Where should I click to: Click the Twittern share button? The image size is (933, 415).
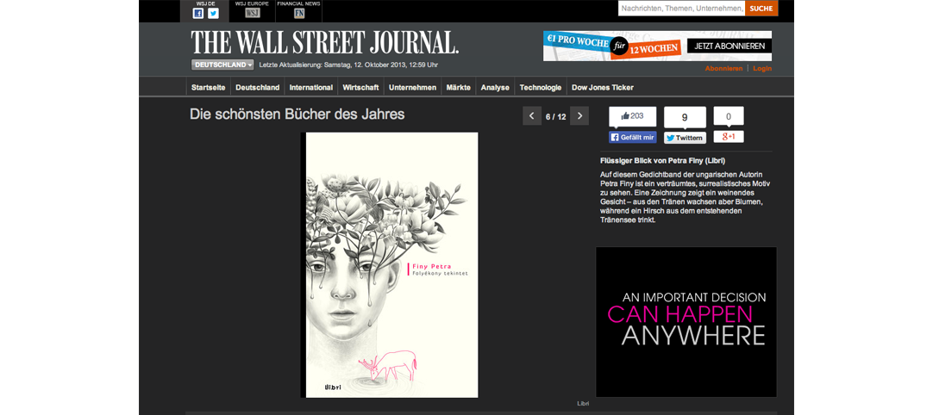click(685, 138)
